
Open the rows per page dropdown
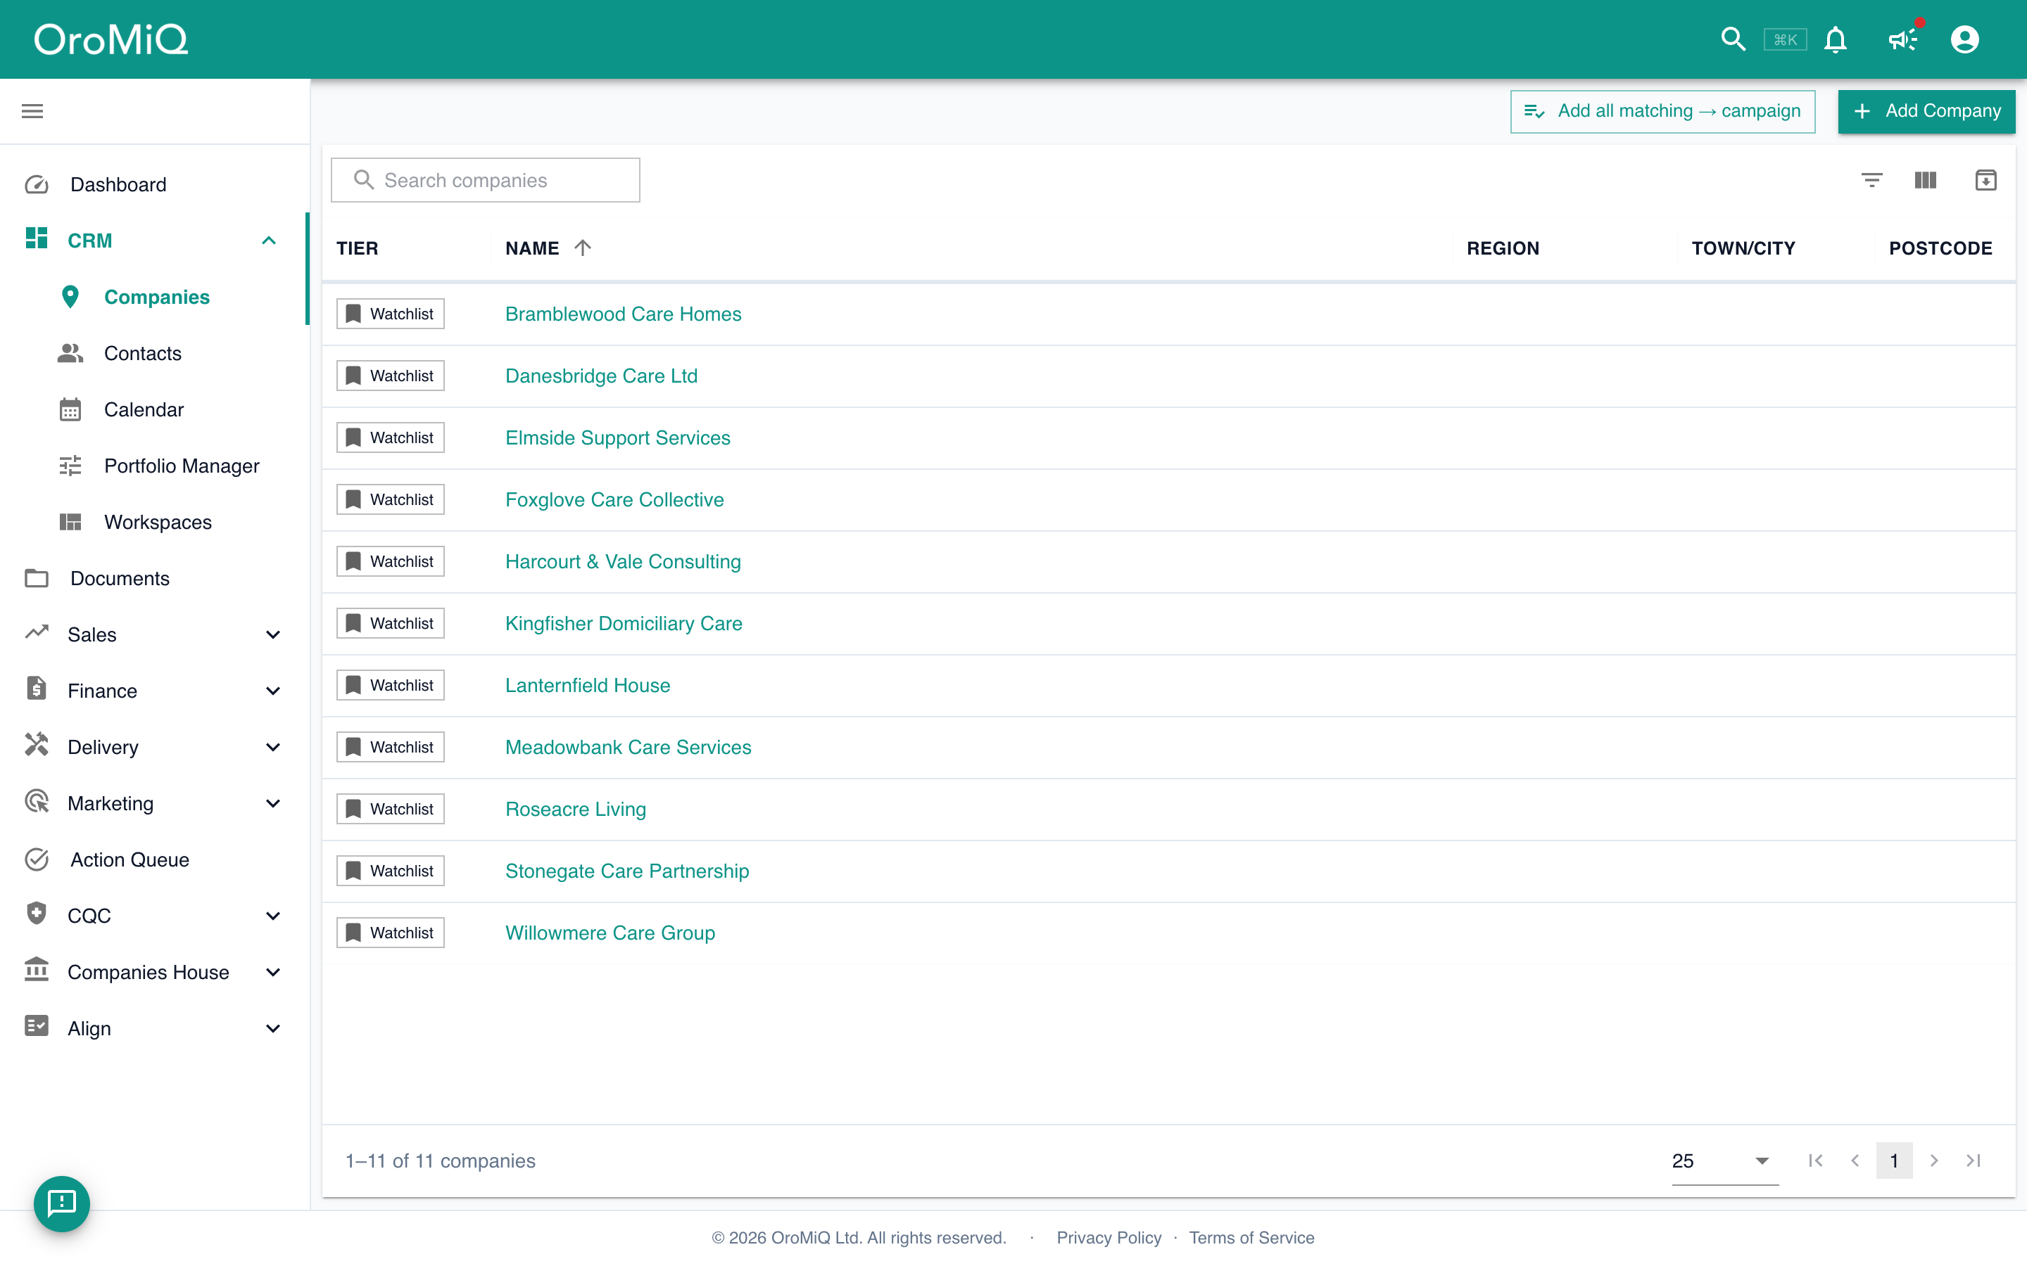(1724, 1160)
